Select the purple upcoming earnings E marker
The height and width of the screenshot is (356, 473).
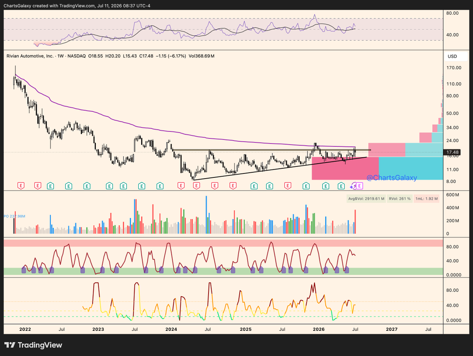click(x=359, y=186)
